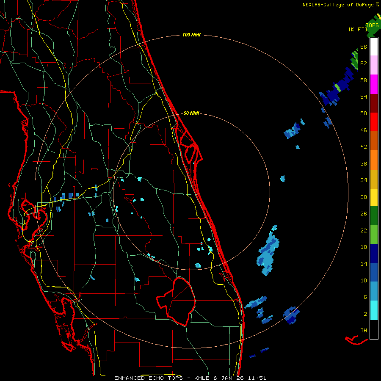The image size is (381, 381).
Task: Click the 46 legend value
Action: [x=364, y=130]
